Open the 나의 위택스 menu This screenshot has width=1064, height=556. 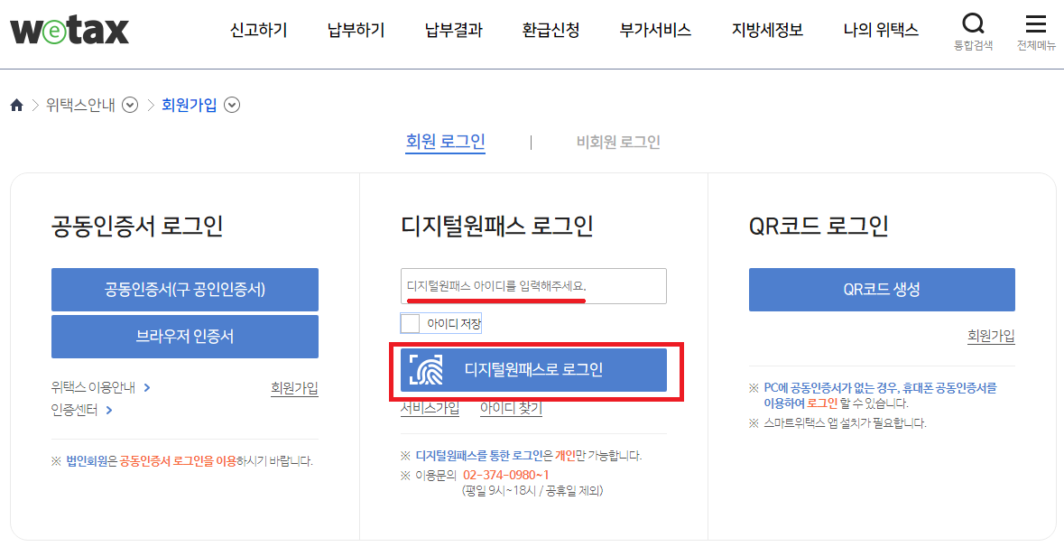coord(881,30)
